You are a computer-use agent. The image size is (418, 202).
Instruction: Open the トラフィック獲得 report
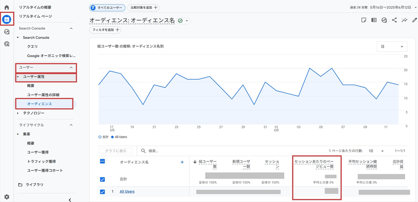41,161
